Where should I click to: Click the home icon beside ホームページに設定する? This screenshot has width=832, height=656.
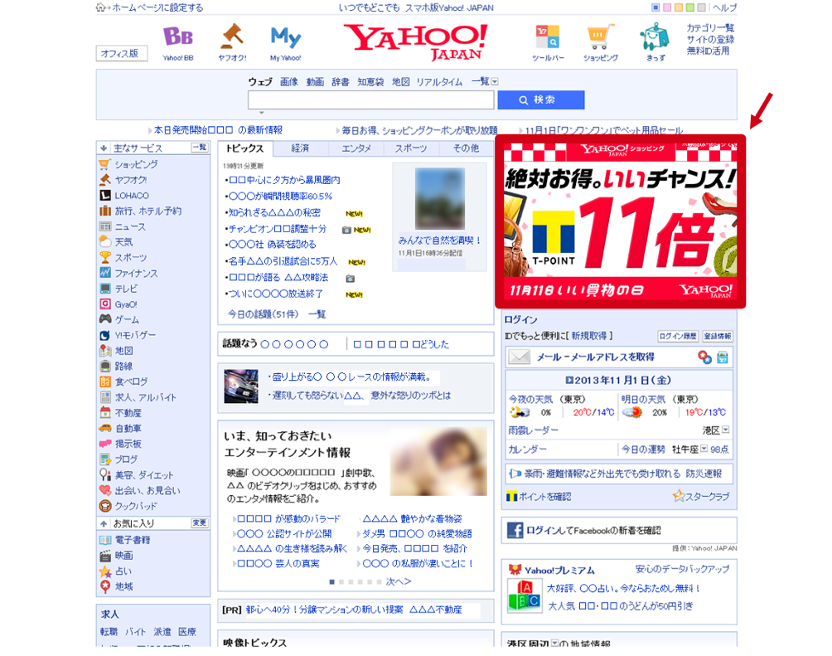(101, 7)
